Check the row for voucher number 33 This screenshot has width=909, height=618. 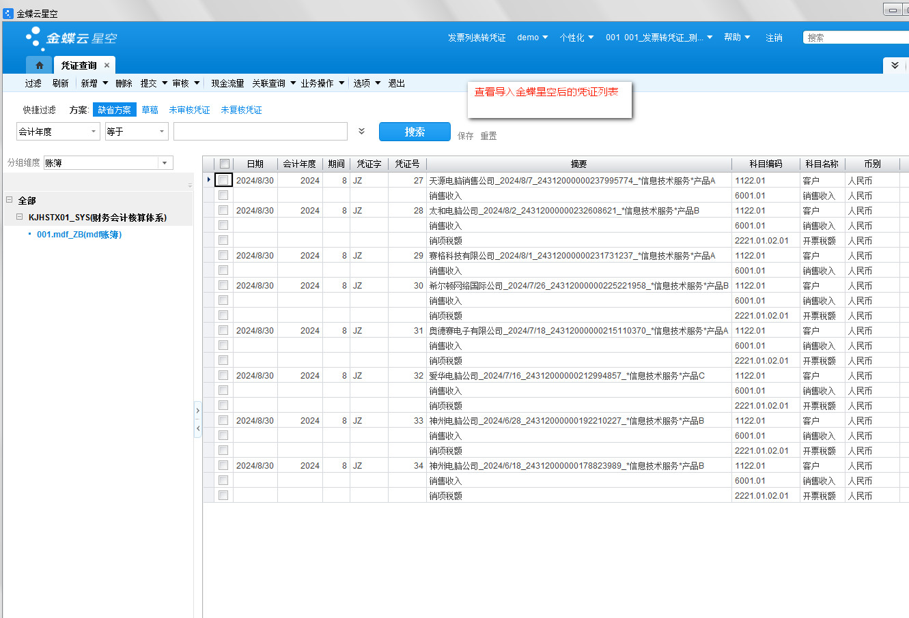[x=223, y=420]
